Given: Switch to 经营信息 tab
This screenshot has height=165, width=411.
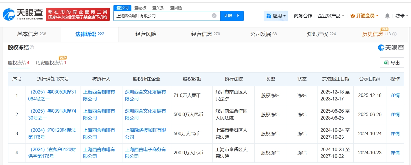Looking at the screenshot, I should click(x=205, y=34).
